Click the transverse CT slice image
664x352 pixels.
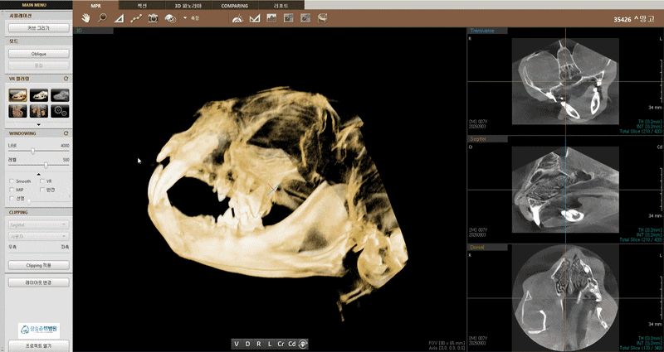[x=565, y=81]
